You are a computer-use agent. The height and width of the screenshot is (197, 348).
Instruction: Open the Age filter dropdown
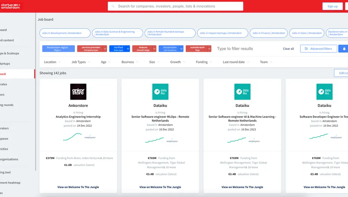(106, 62)
